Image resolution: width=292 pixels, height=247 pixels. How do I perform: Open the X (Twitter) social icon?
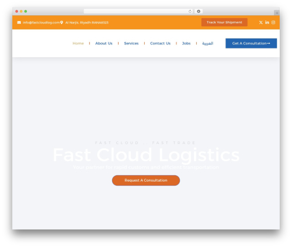tap(261, 22)
